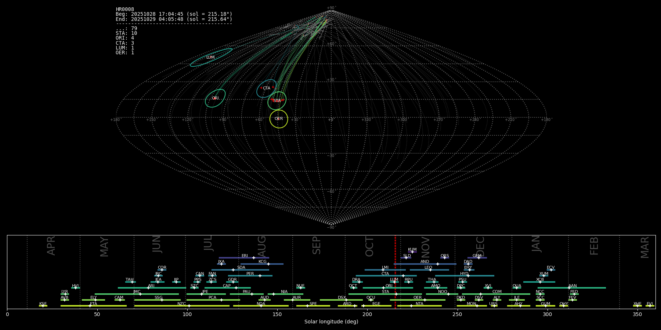Select the GEM shower label in timeline
661x330 pixels.
tap(477, 256)
